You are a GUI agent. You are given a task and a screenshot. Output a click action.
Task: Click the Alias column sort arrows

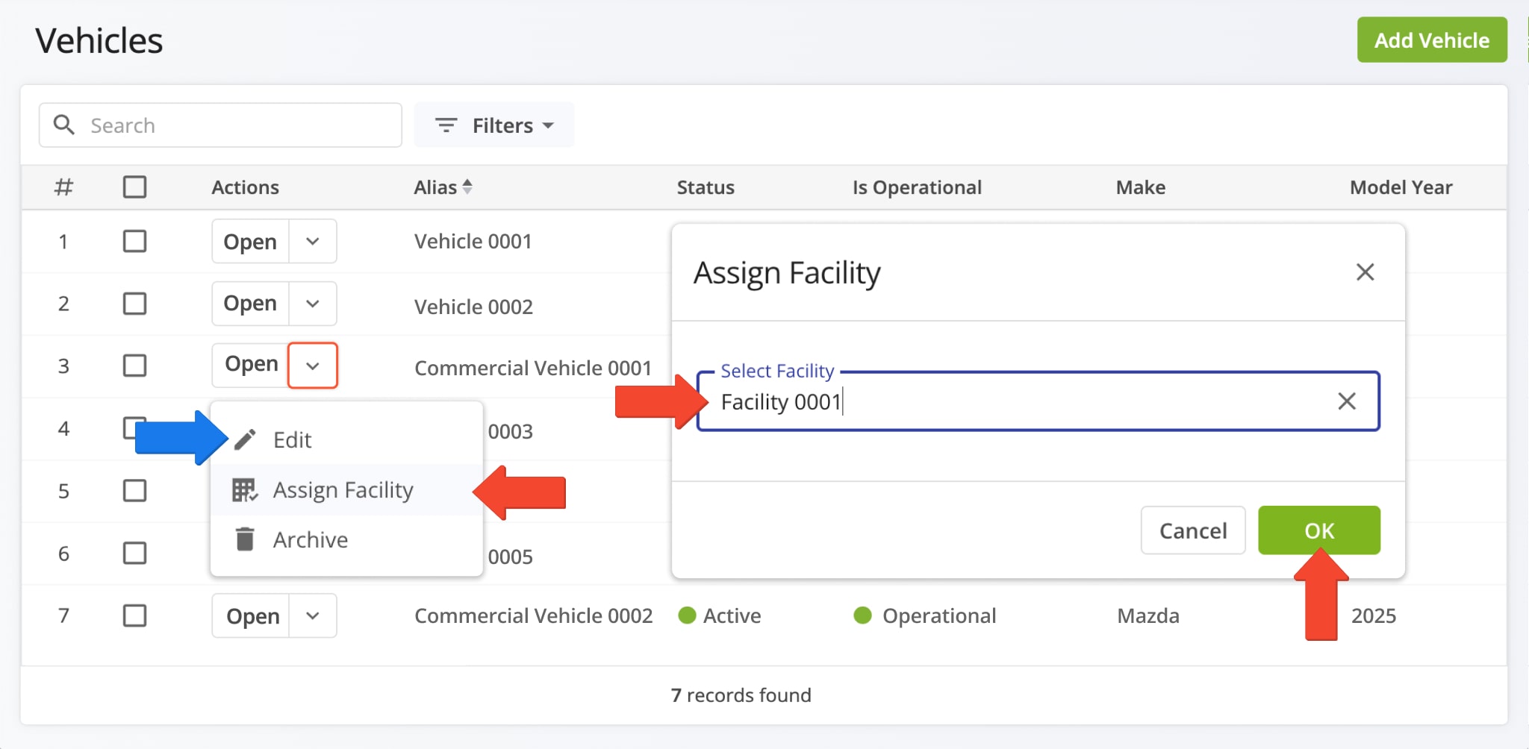[467, 187]
